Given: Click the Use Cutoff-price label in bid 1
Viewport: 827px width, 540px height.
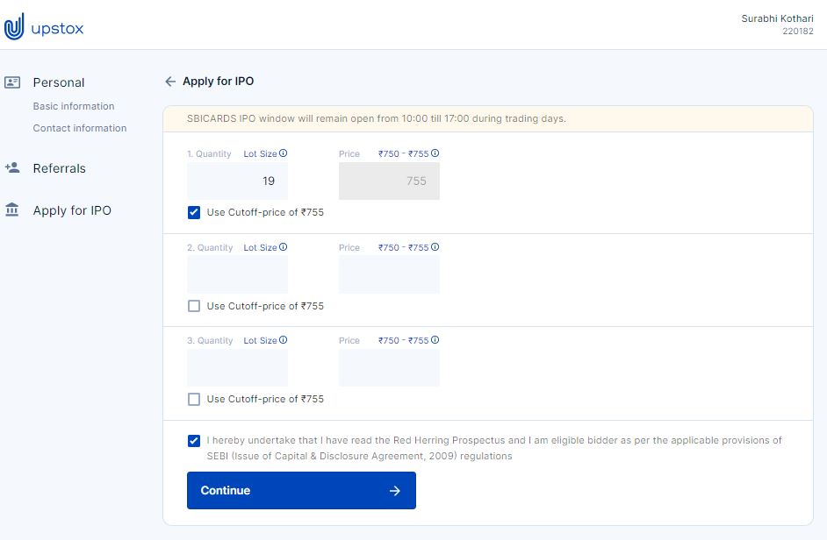Looking at the screenshot, I should (265, 212).
